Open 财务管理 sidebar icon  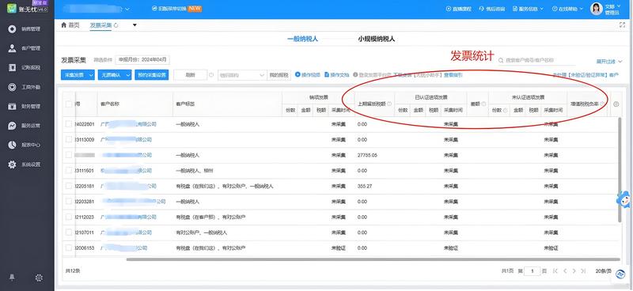click(x=13, y=106)
